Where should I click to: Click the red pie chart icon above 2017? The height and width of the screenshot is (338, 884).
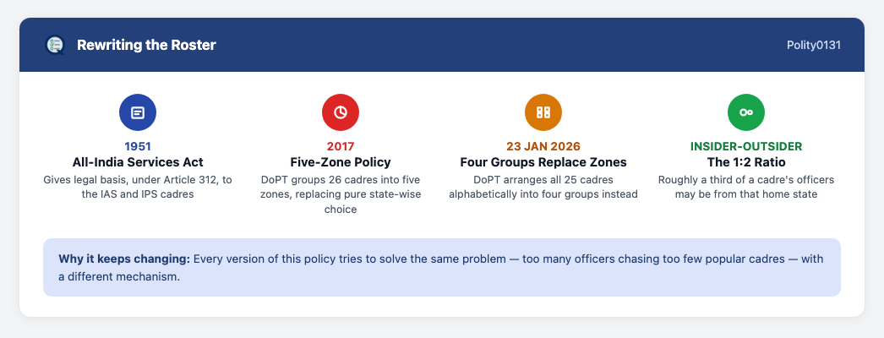[x=341, y=112]
